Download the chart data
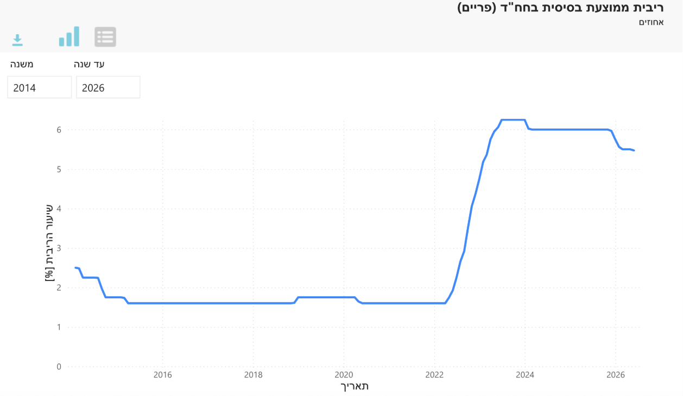The image size is (683, 396). tap(17, 39)
